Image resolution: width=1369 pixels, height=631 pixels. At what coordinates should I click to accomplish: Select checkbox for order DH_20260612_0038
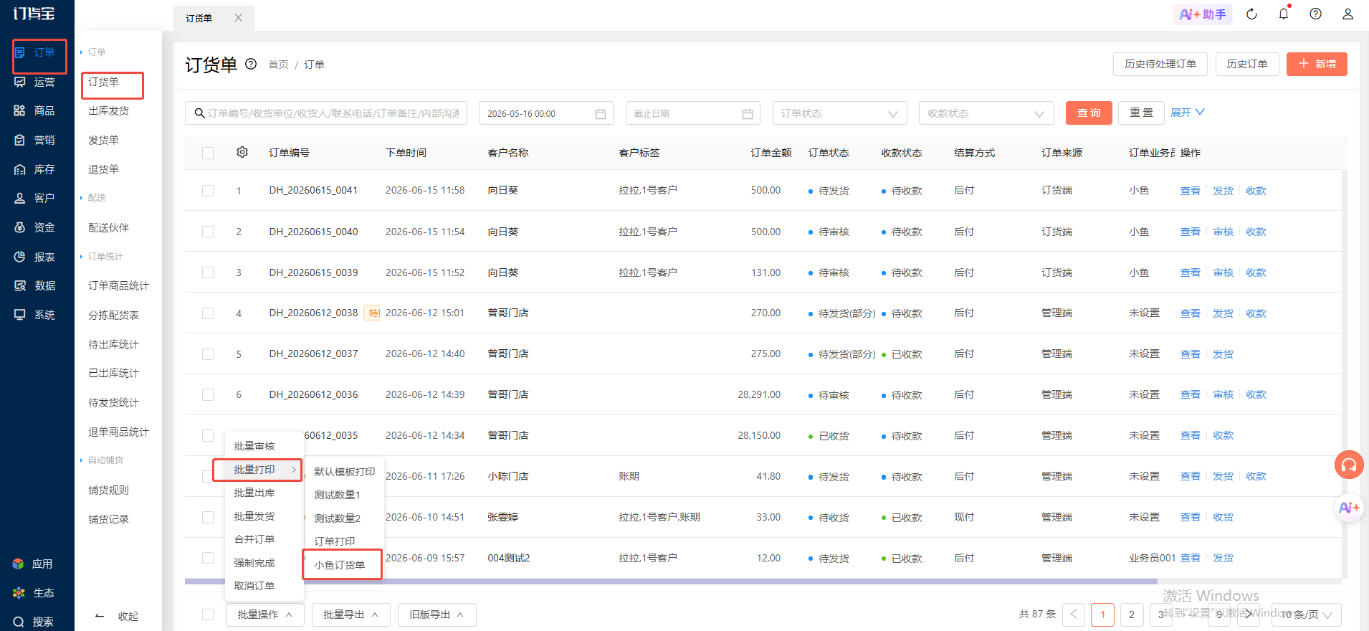click(x=208, y=313)
